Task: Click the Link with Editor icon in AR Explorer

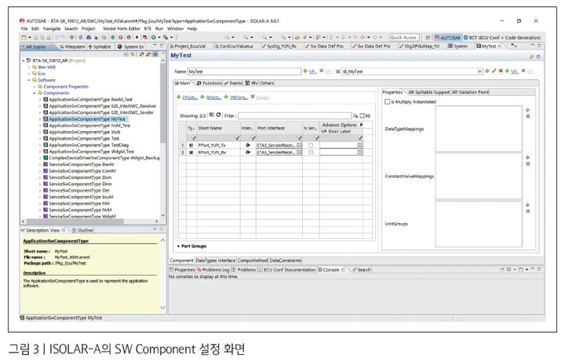Action: pos(133,54)
